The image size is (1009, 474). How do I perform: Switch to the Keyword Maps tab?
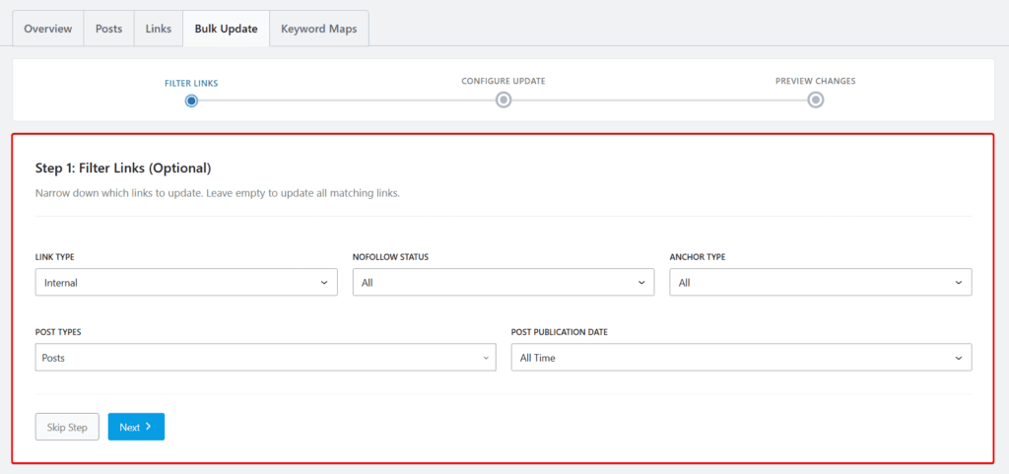[x=319, y=29]
